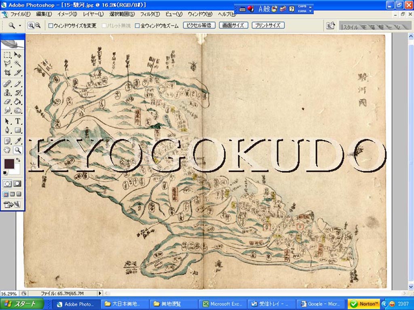
Task: Select Standard Screen Mode
Action: pos(6,194)
